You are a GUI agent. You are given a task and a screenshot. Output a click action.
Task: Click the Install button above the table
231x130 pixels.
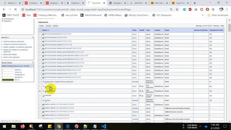41,26
